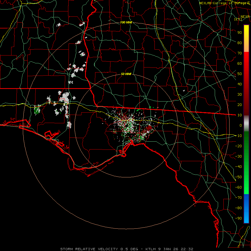
Task: Click the KTLH radar site identifier
Action: (150, 249)
